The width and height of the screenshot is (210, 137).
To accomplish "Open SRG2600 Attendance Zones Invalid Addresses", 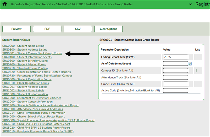I will coord(32,109).
